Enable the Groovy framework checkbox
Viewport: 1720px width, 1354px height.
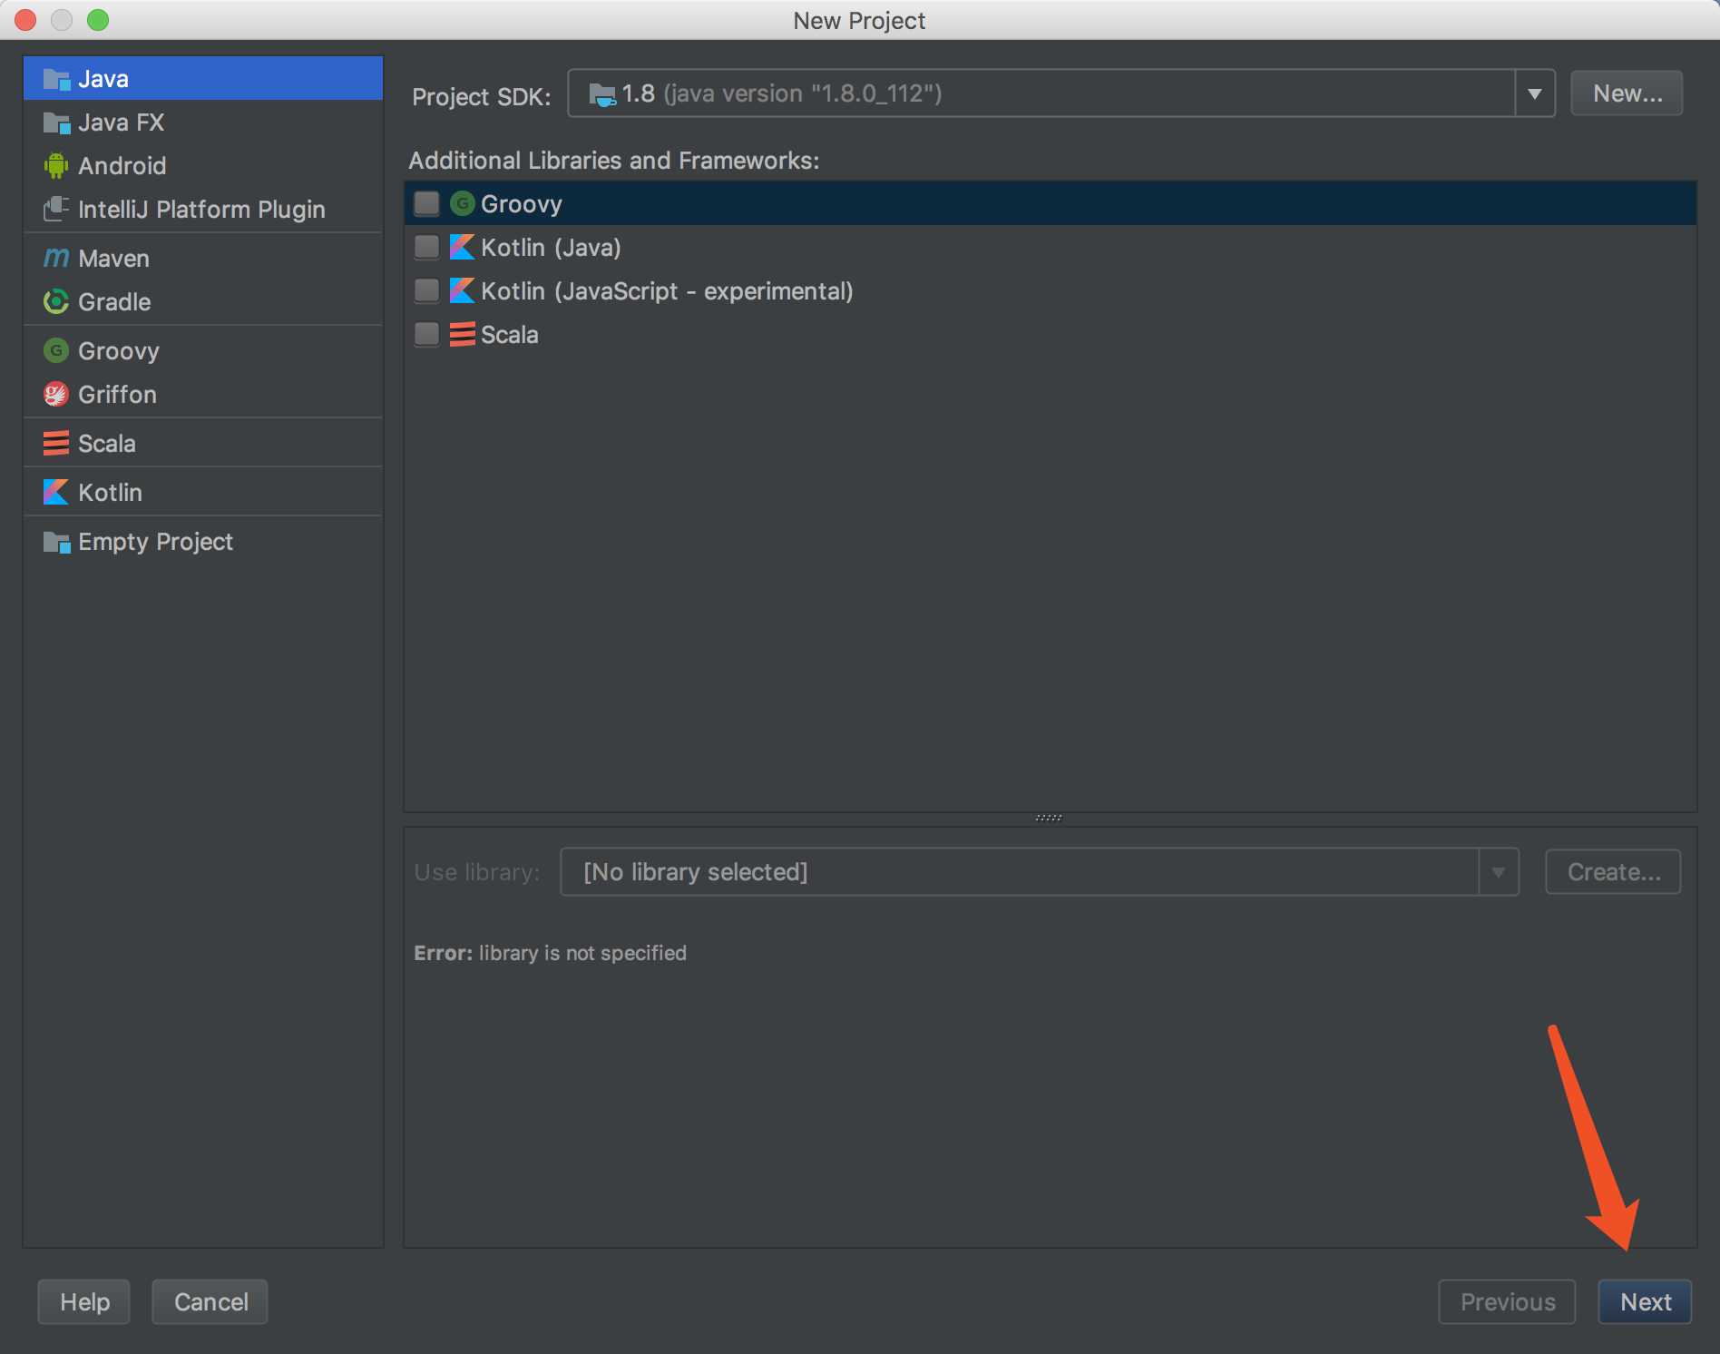point(426,203)
